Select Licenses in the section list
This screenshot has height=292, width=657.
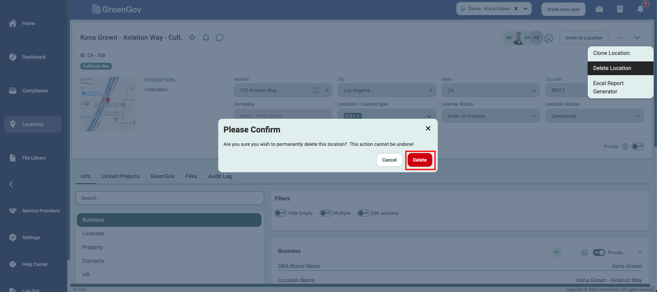coord(169,234)
